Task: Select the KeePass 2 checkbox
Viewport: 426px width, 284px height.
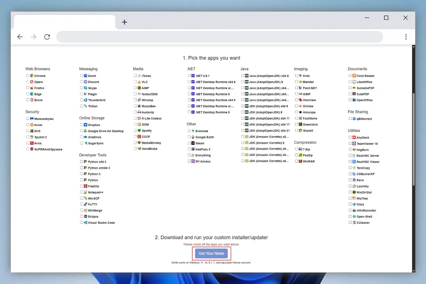Action: (x=189, y=149)
